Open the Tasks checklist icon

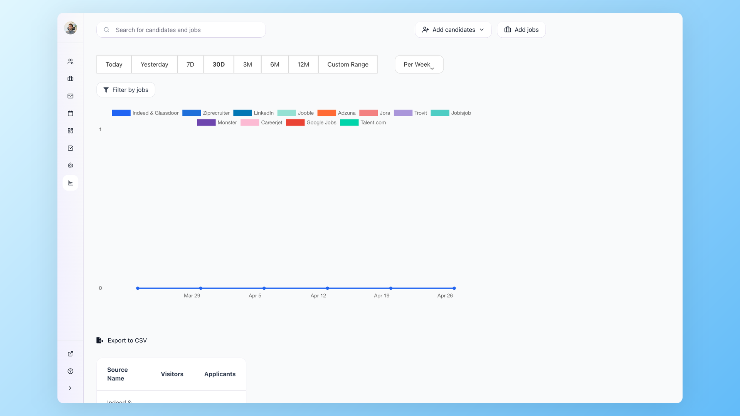click(x=70, y=148)
